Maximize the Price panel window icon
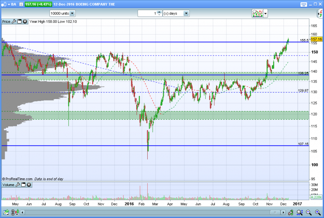This screenshot has width=324, height=218. pos(20,21)
